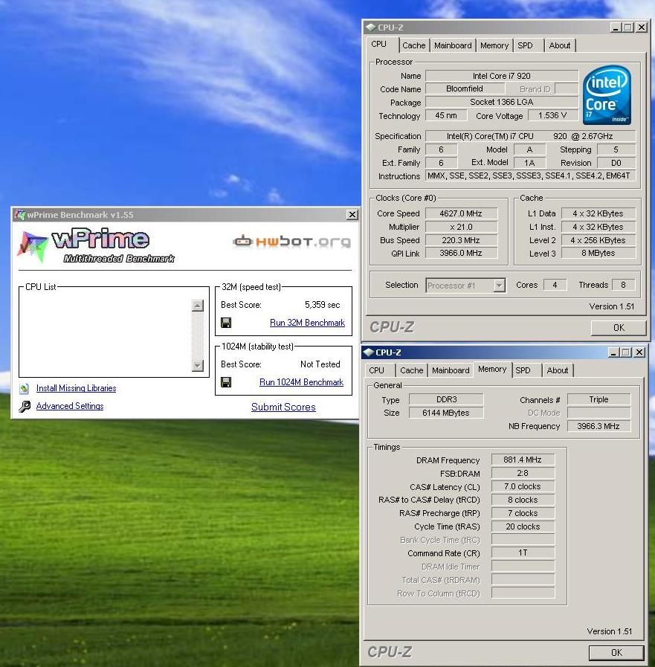Screen dimensions: 655x667
Task: Click the HWBOT.org logo in wPrime
Action: click(291, 241)
